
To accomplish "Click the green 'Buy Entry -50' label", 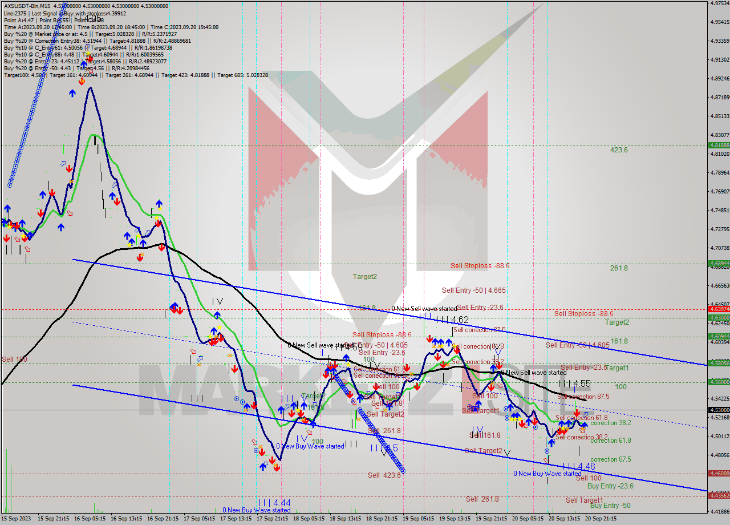I will pos(610,506).
